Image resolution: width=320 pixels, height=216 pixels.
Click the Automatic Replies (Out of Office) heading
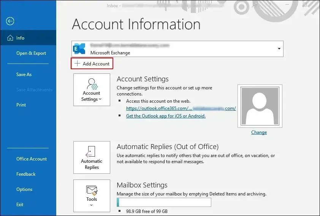pos(168,146)
